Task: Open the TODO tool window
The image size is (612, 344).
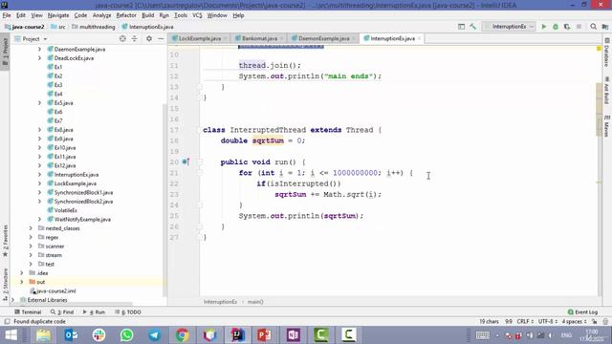Action: tap(128, 312)
